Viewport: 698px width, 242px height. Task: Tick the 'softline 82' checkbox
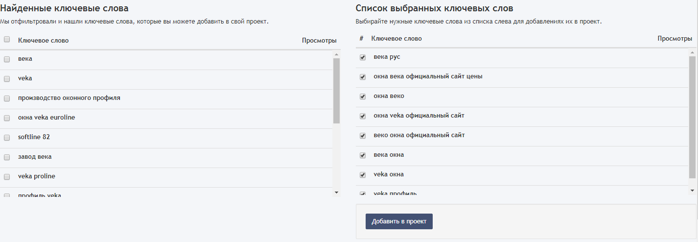point(7,138)
